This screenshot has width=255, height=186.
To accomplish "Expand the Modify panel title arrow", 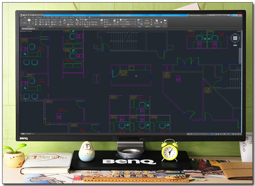I will [52, 26].
